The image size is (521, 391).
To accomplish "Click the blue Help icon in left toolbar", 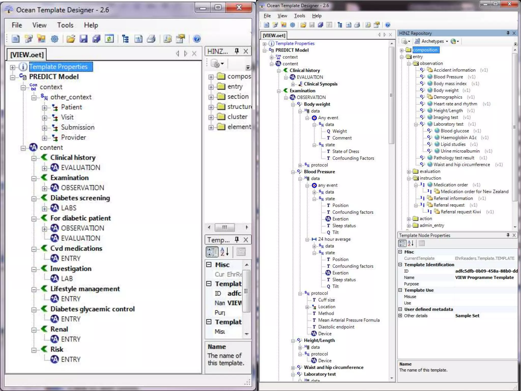I will (x=197, y=39).
